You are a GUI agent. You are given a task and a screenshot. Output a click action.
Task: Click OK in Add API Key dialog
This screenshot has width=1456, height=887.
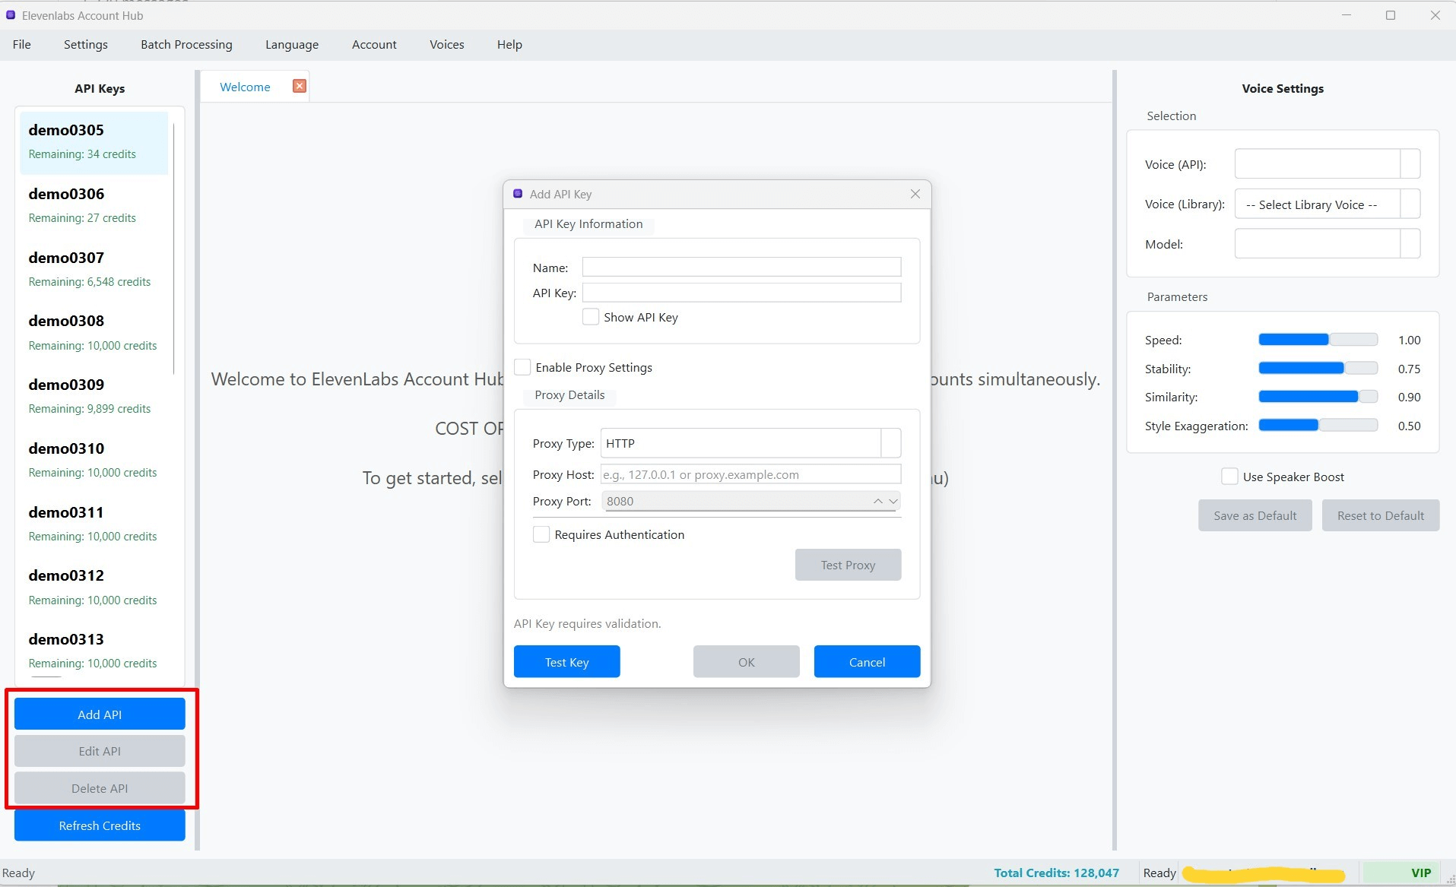click(747, 662)
